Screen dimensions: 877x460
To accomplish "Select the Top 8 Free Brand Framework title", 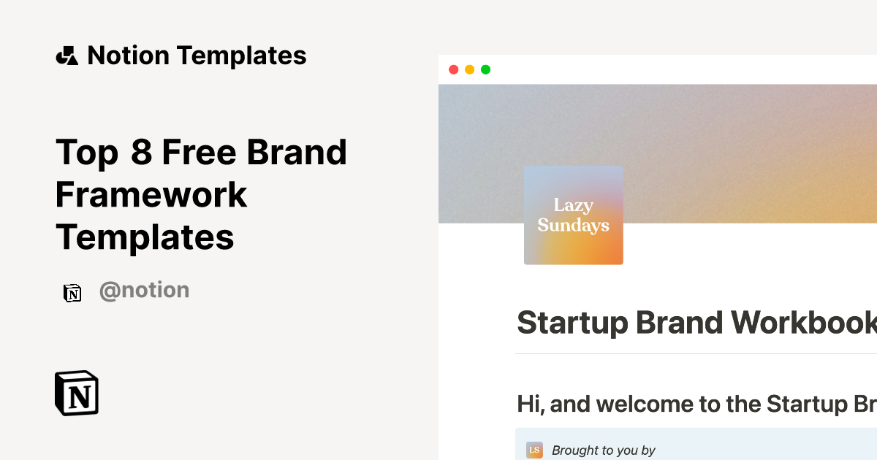I will click(x=202, y=194).
